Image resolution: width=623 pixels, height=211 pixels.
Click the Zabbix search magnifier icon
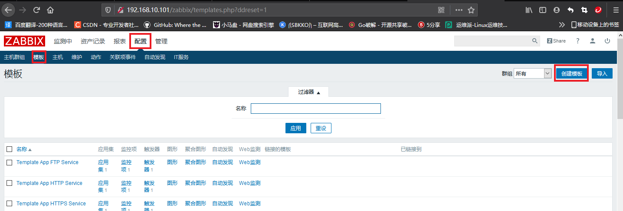tap(535, 41)
